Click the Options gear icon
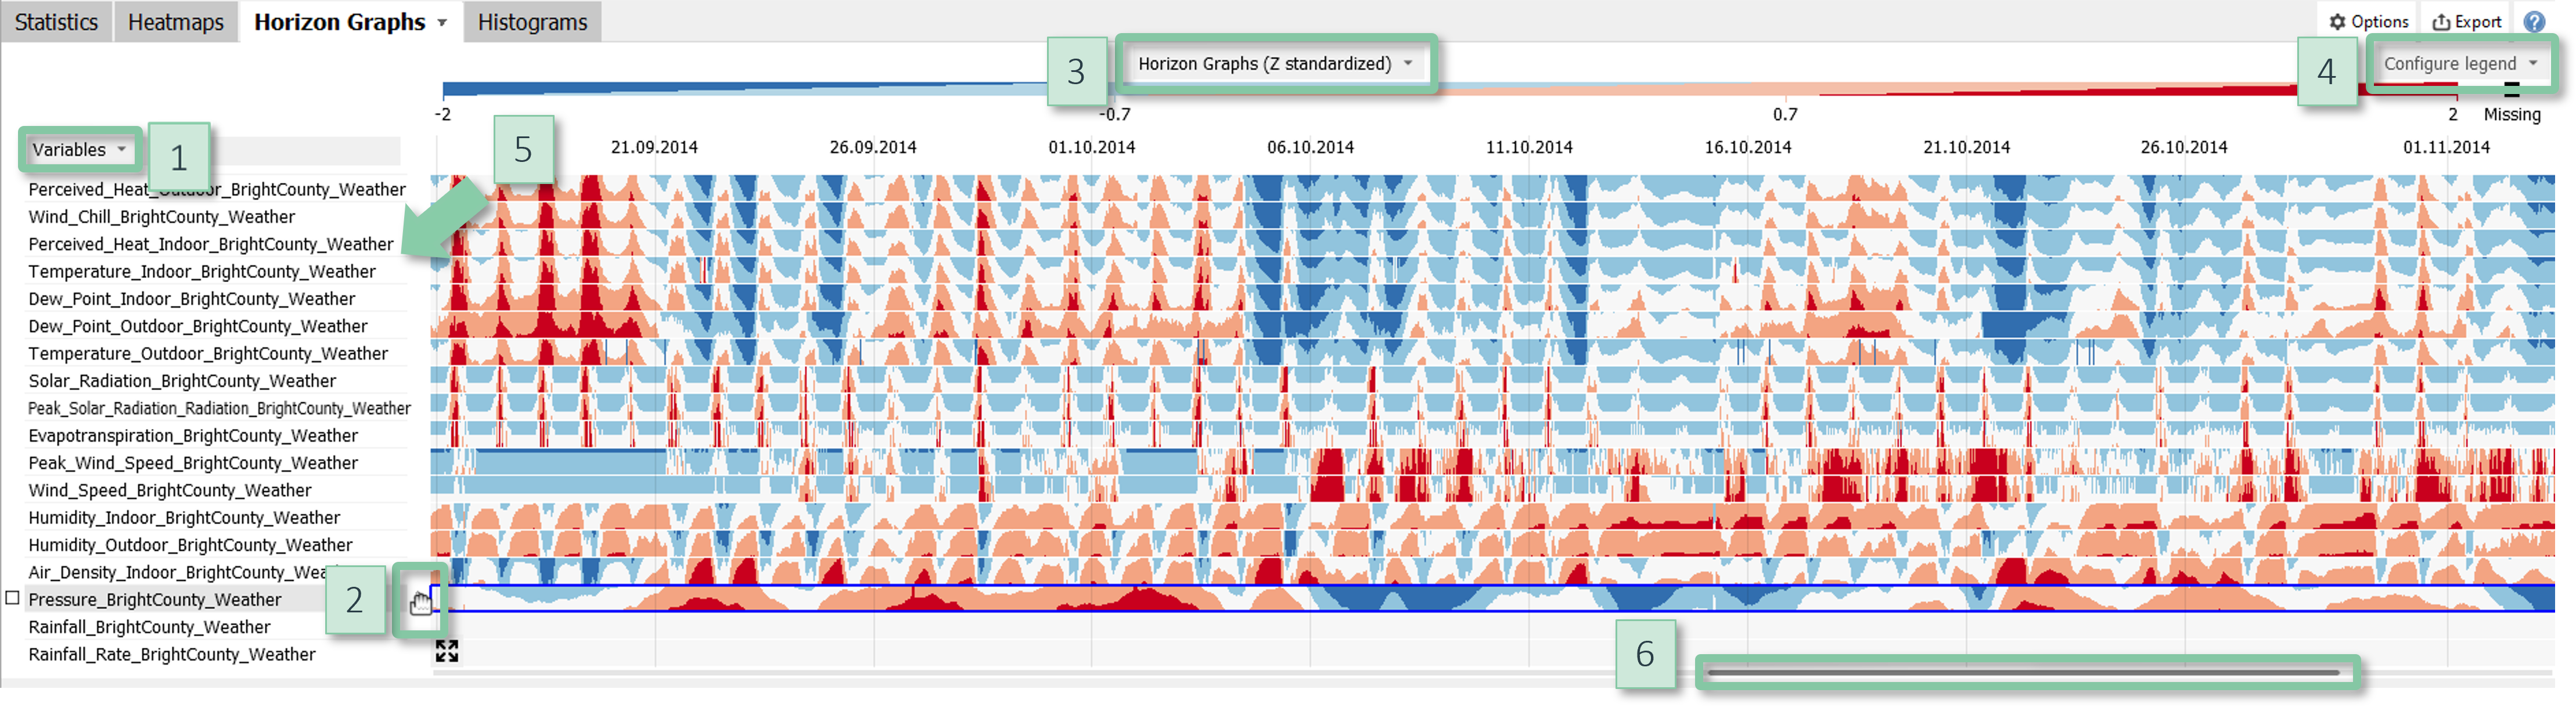Screen dimensions: 2576x718 [x=2337, y=22]
